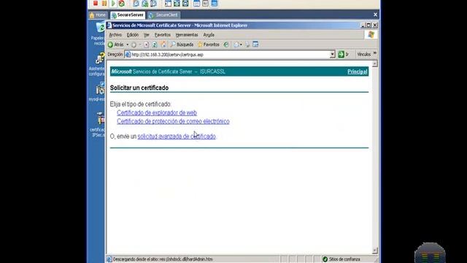Expand the address bar dropdown arrow

click(333, 55)
